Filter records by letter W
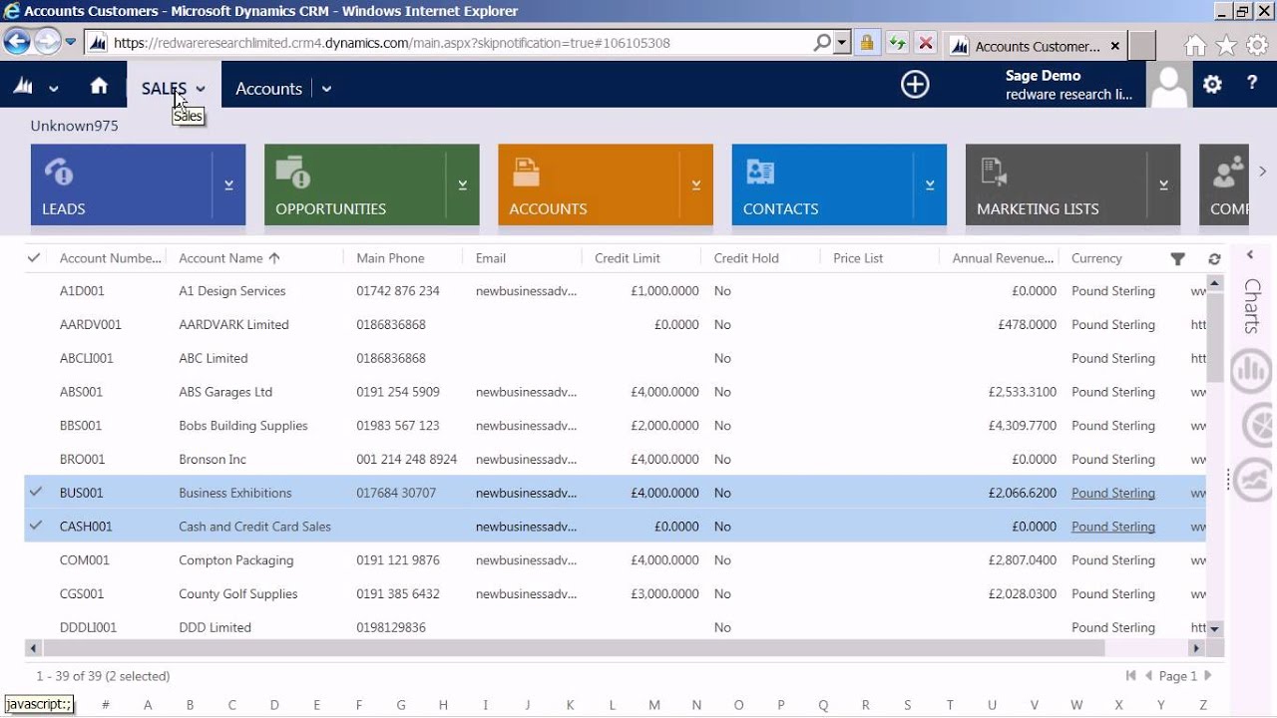 point(1076,704)
